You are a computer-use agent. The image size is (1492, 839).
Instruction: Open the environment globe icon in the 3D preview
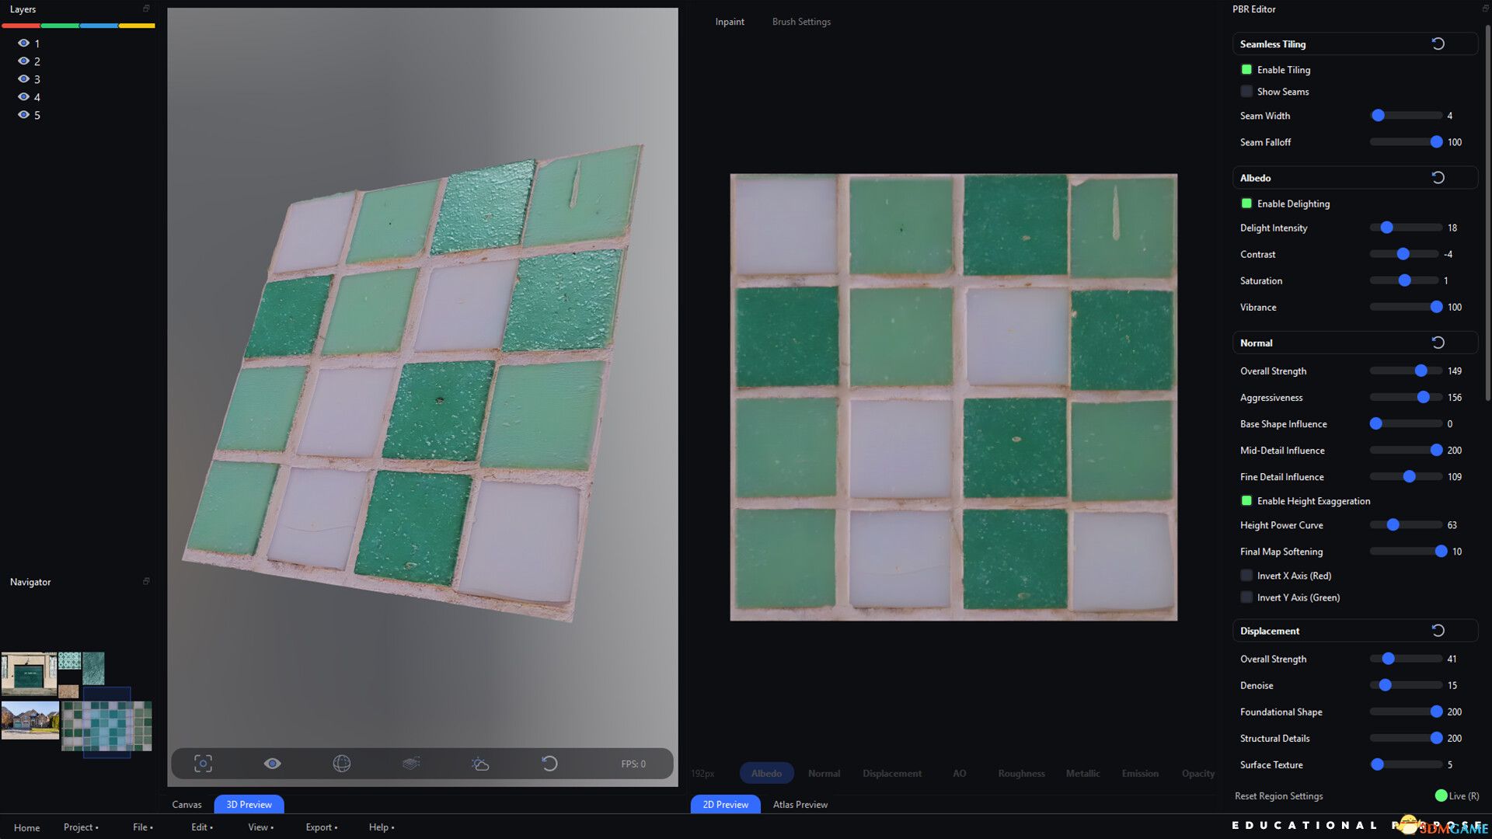point(343,764)
